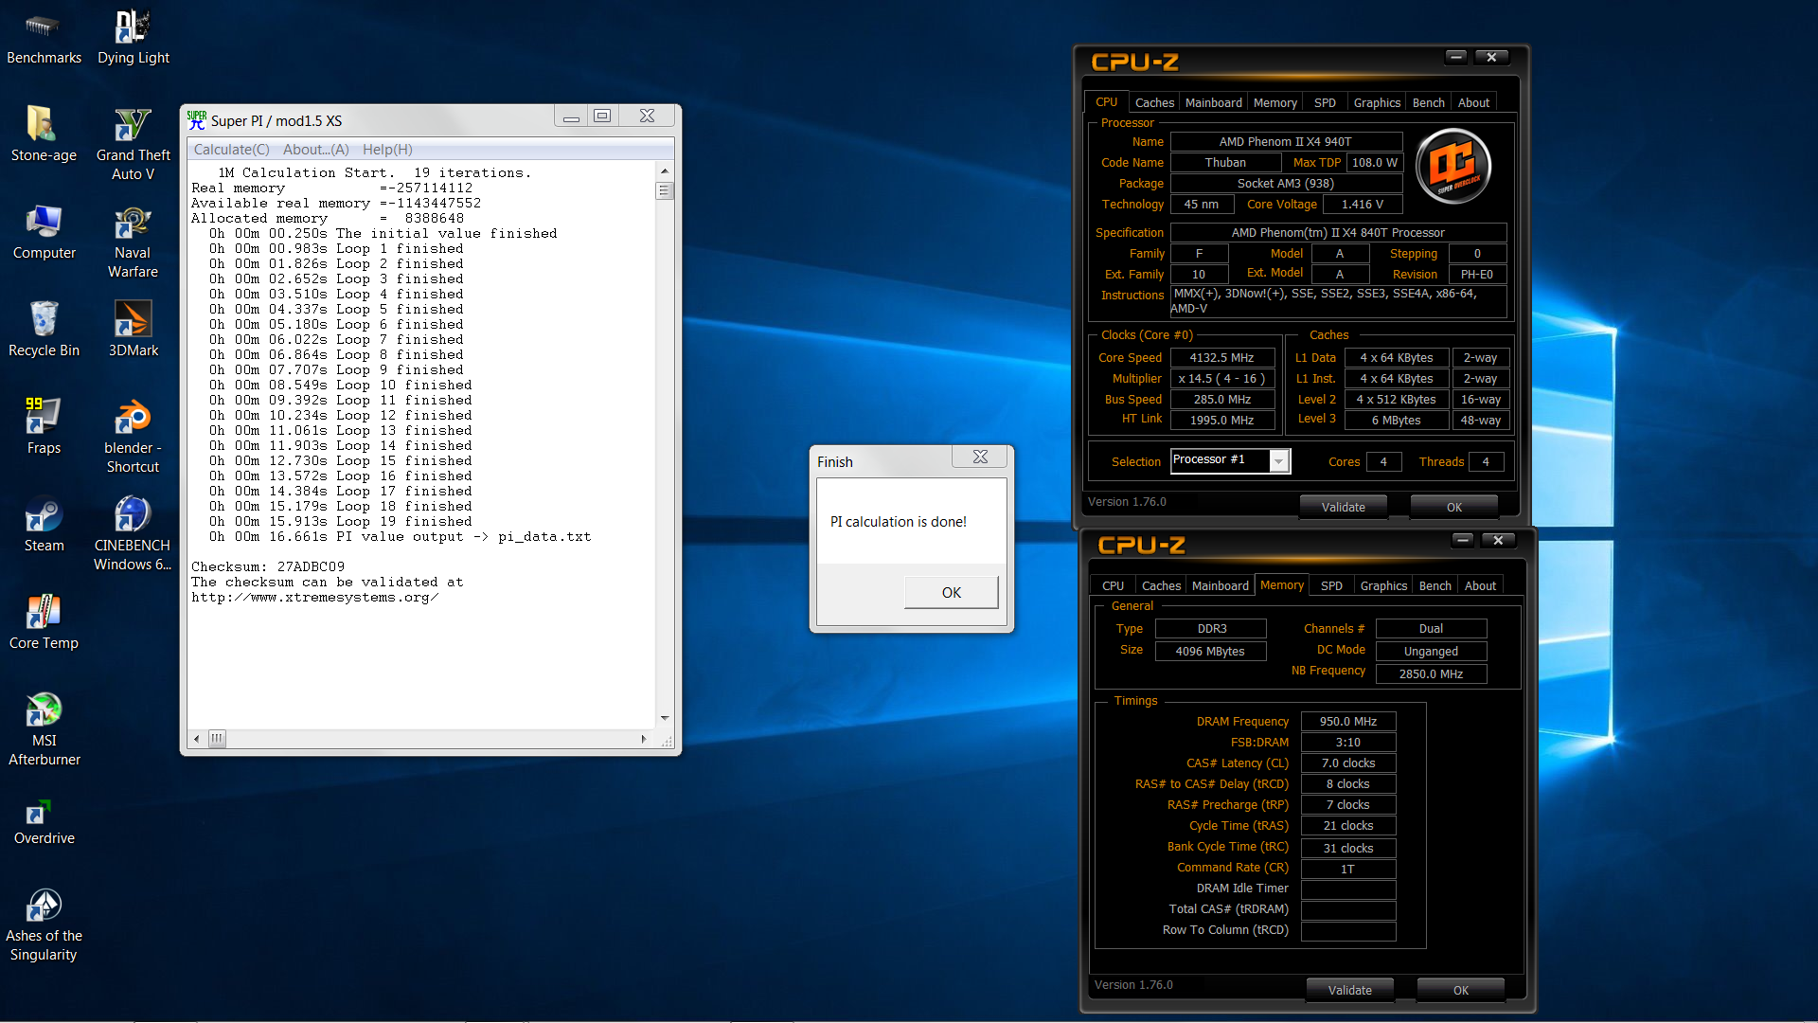
Task: Click the Multiplier value field
Action: point(1221,378)
